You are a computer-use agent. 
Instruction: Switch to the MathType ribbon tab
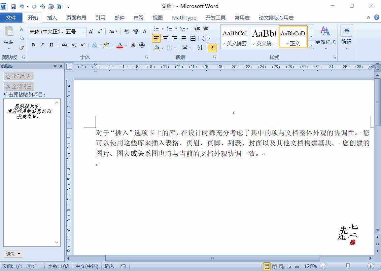click(x=184, y=18)
